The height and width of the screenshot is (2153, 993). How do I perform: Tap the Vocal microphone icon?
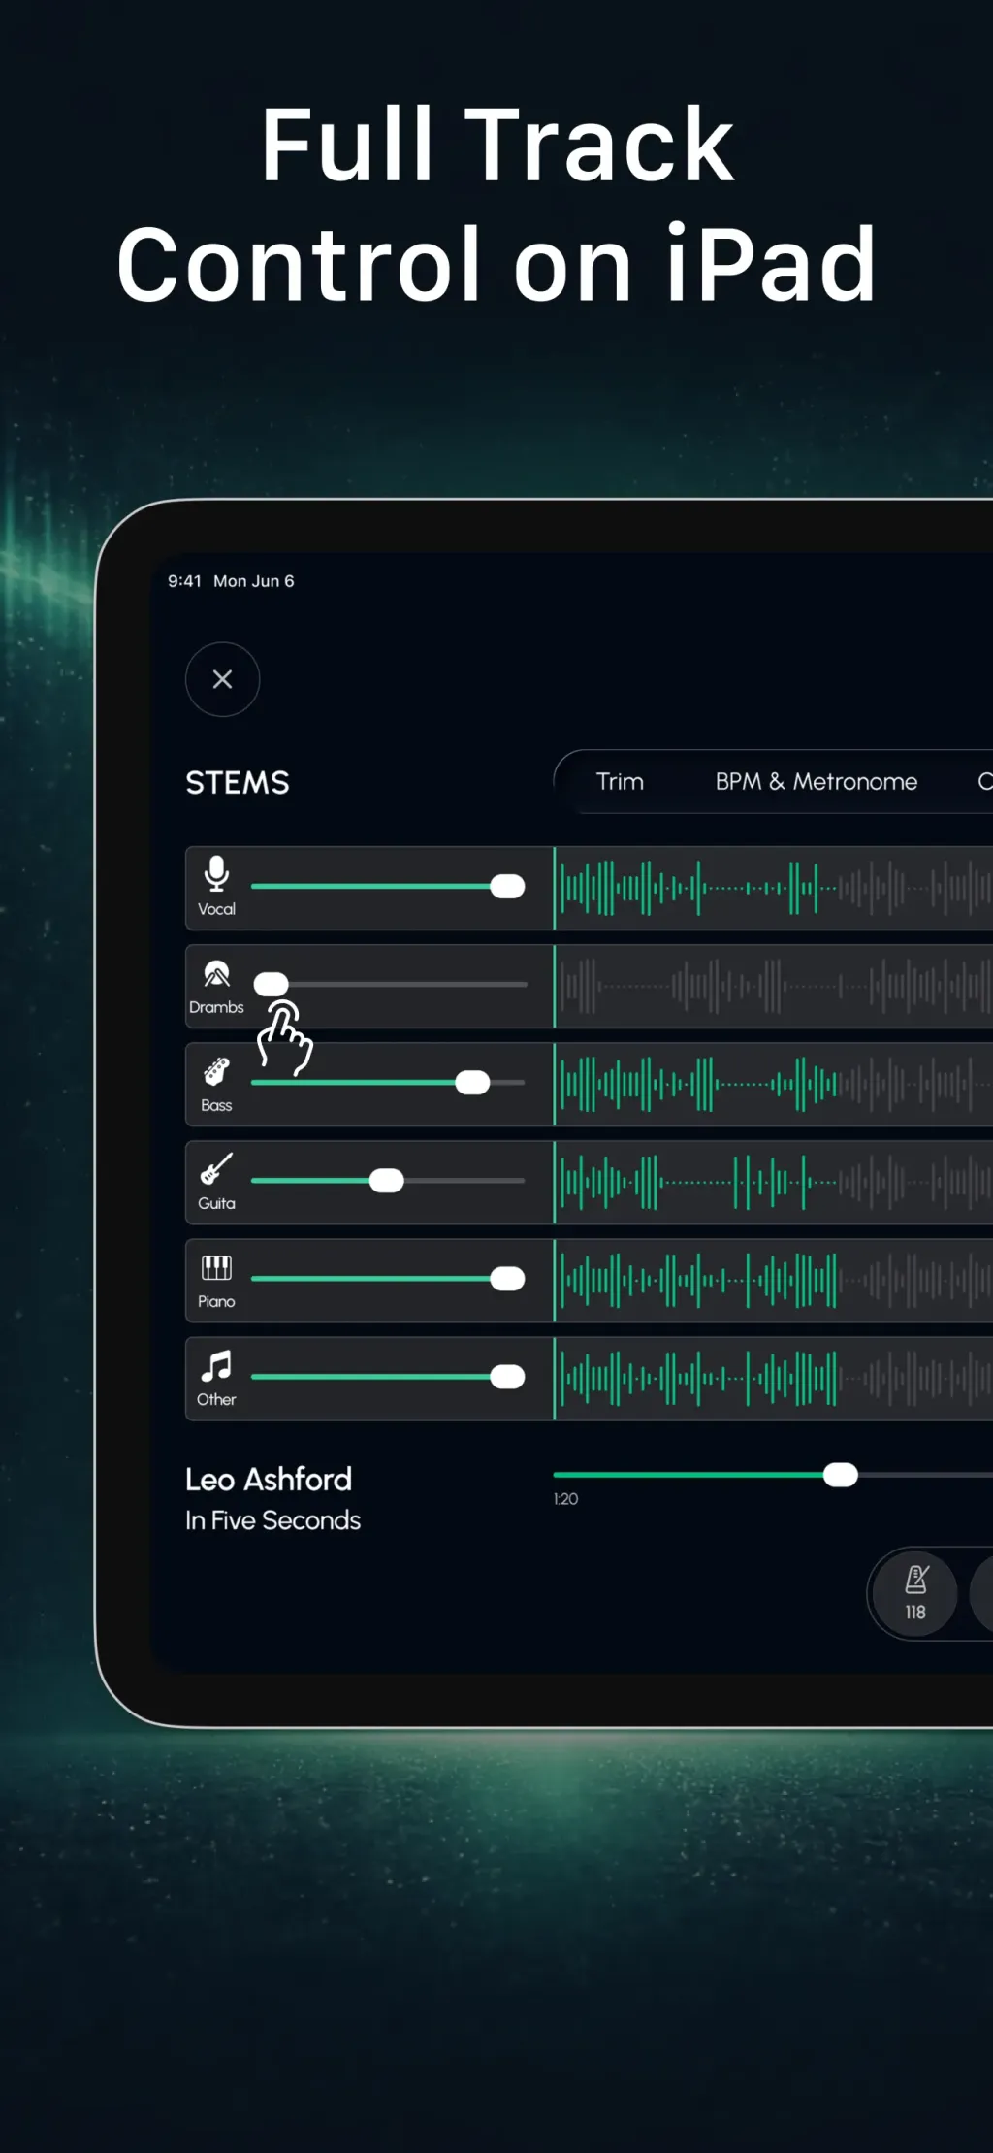click(x=216, y=873)
